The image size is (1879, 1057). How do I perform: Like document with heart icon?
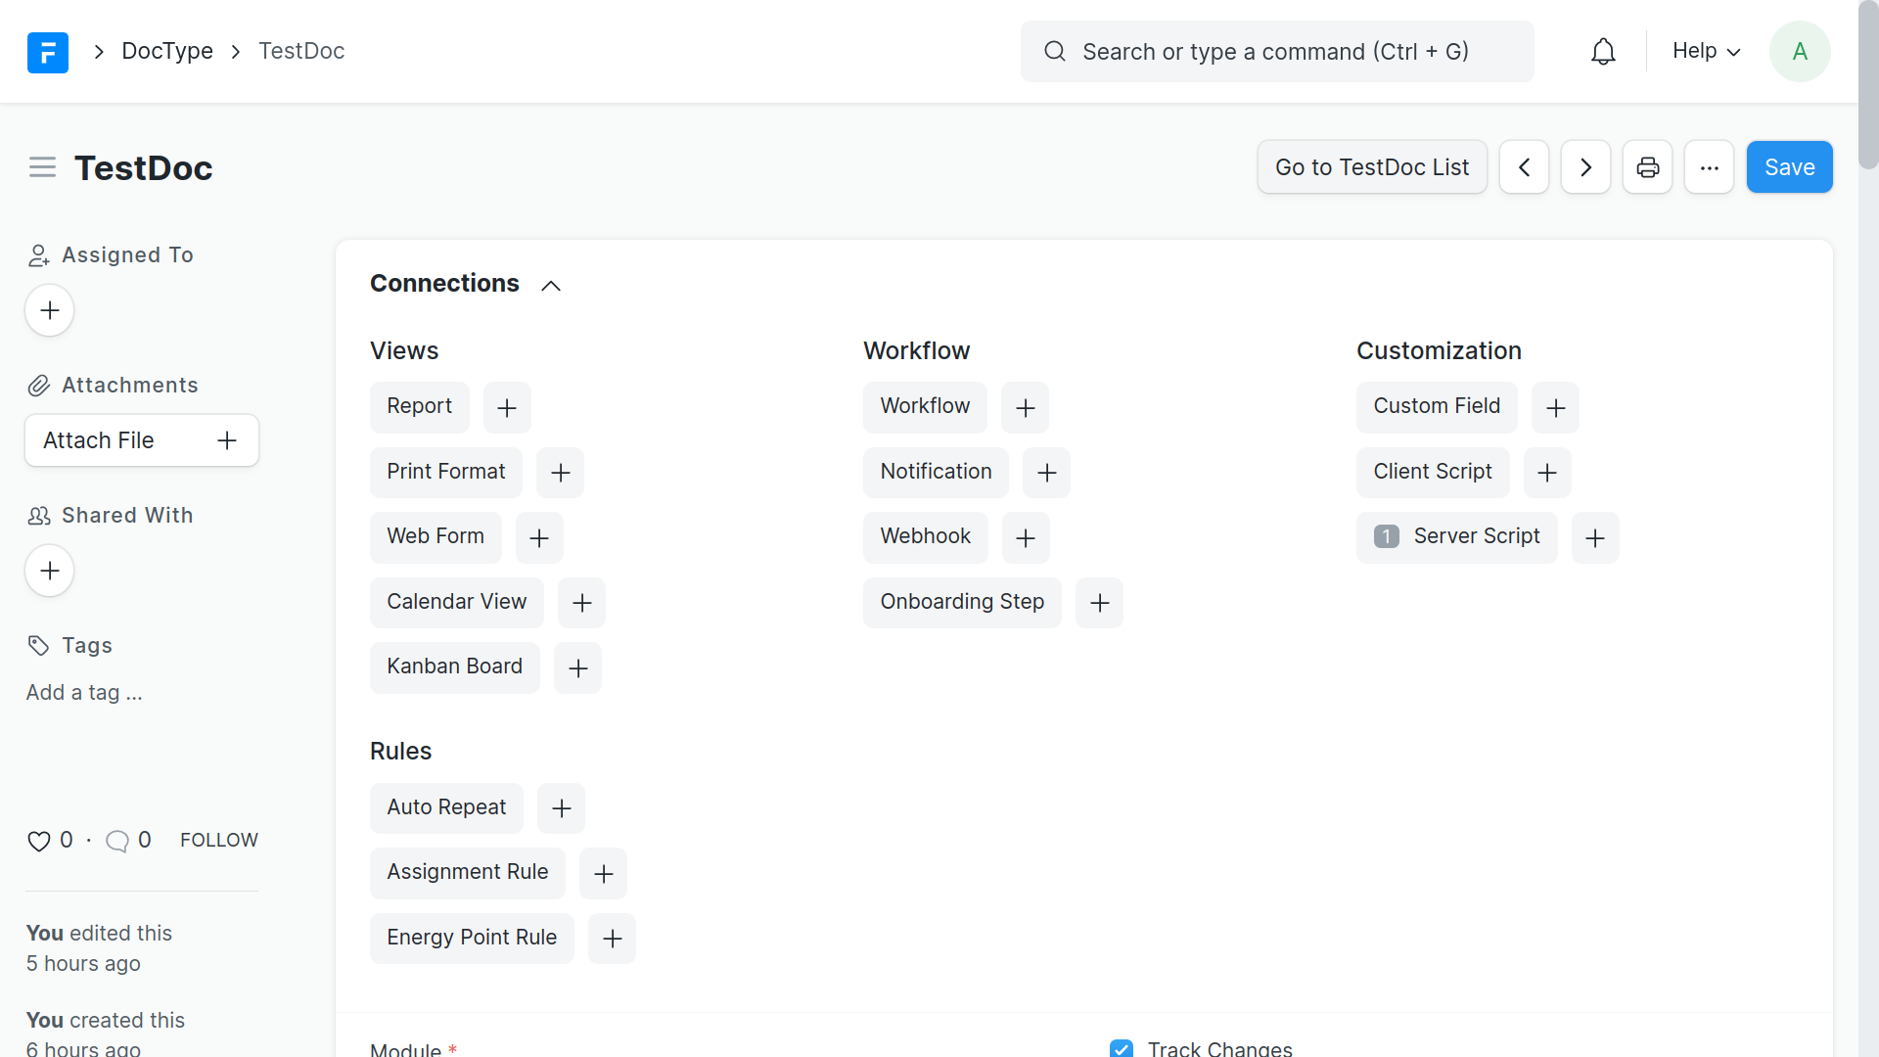[x=38, y=841]
